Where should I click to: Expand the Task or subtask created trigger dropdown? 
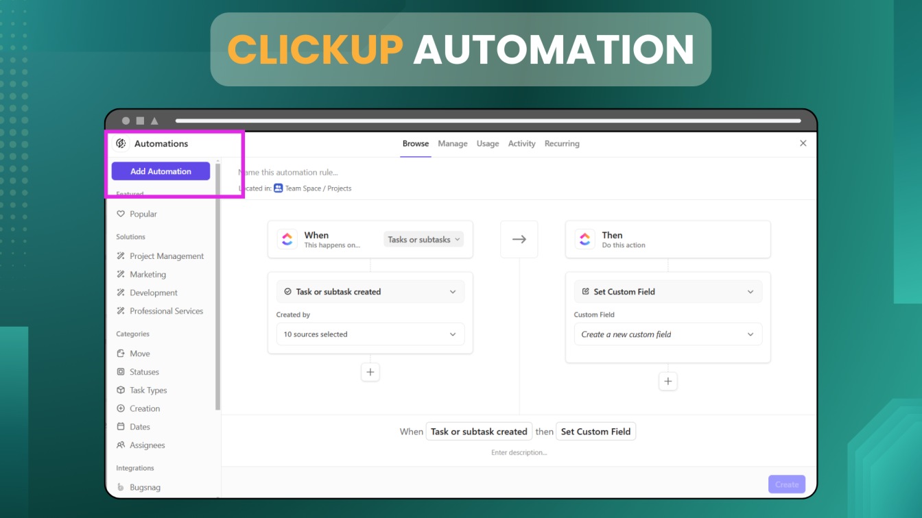(370, 292)
